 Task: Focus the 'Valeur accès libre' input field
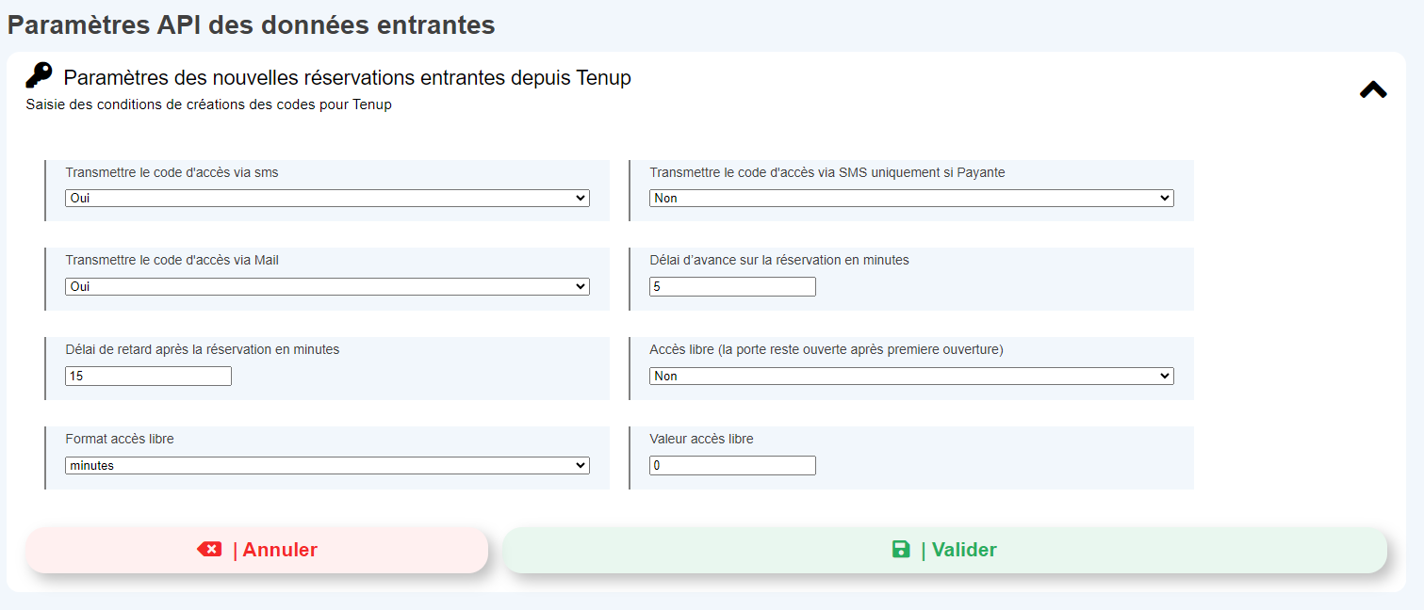click(732, 465)
